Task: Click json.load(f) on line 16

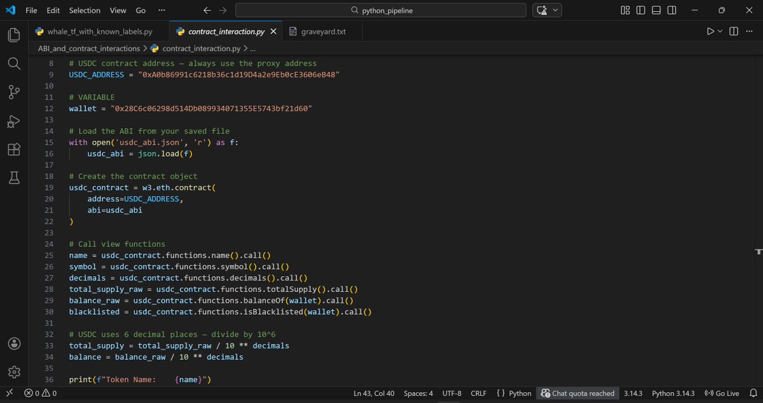Action: (x=165, y=154)
